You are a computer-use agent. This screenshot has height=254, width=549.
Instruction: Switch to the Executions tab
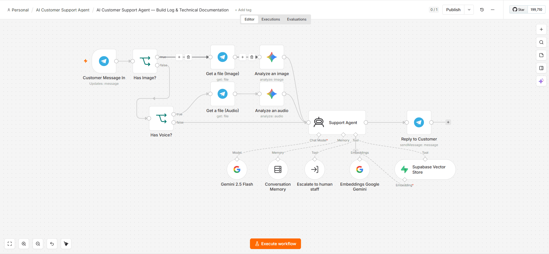pyautogui.click(x=271, y=19)
